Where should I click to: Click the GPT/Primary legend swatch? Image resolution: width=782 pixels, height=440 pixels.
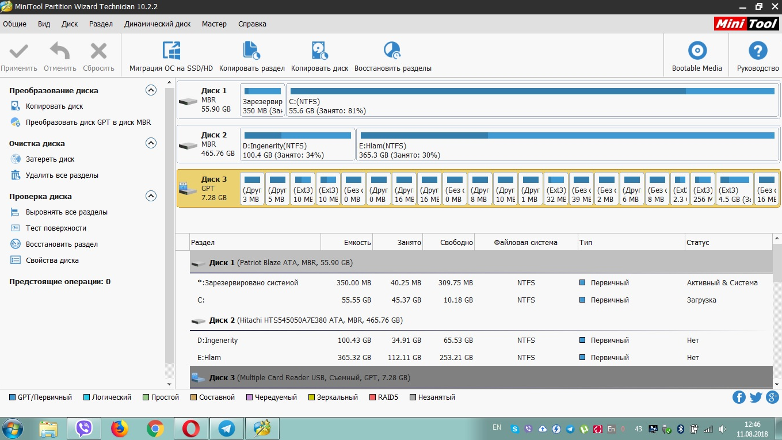tap(13, 397)
